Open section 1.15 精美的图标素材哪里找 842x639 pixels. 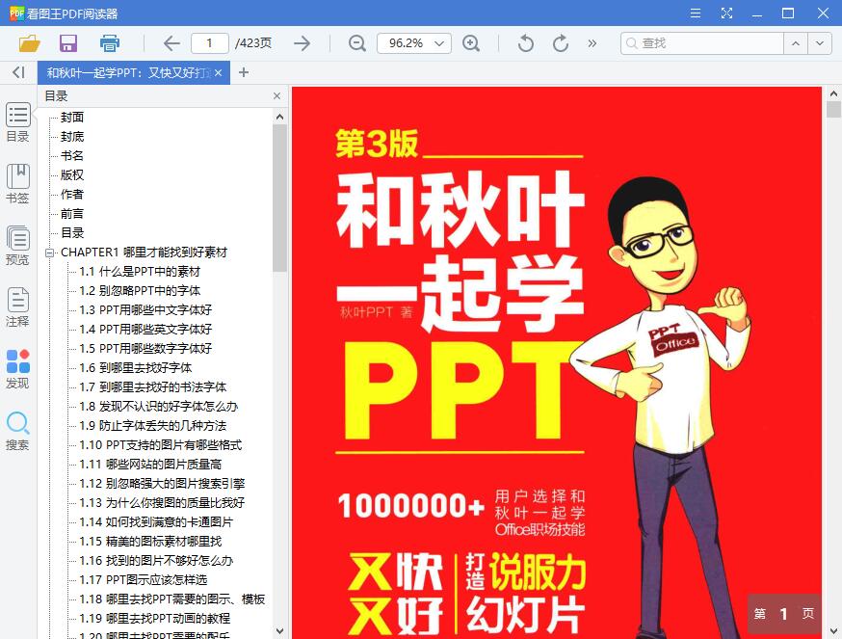tap(150, 542)
